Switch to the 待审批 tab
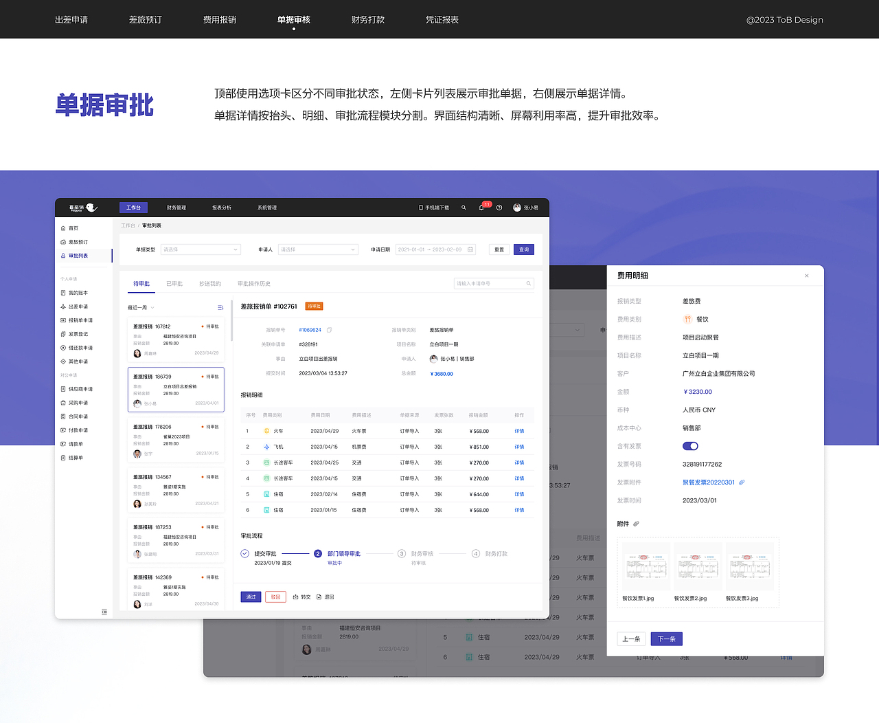This screenshot has height=723, width=879. click(141, 284)
